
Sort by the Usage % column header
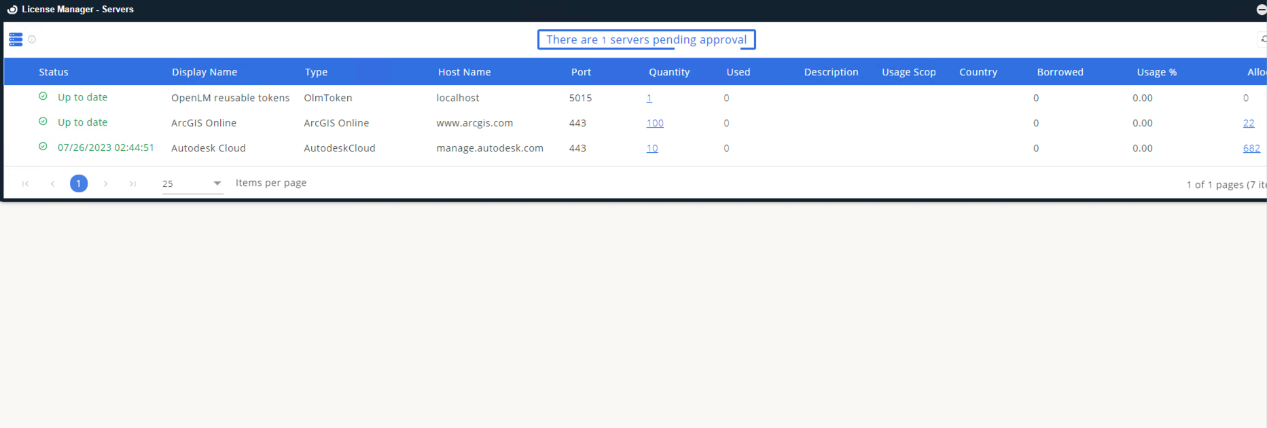click(x=1156, y=72)
